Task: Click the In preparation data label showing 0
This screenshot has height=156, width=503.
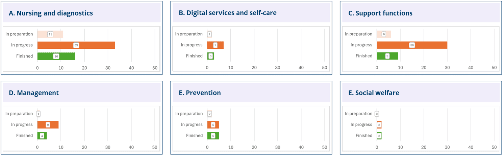Action: point(377,114)
